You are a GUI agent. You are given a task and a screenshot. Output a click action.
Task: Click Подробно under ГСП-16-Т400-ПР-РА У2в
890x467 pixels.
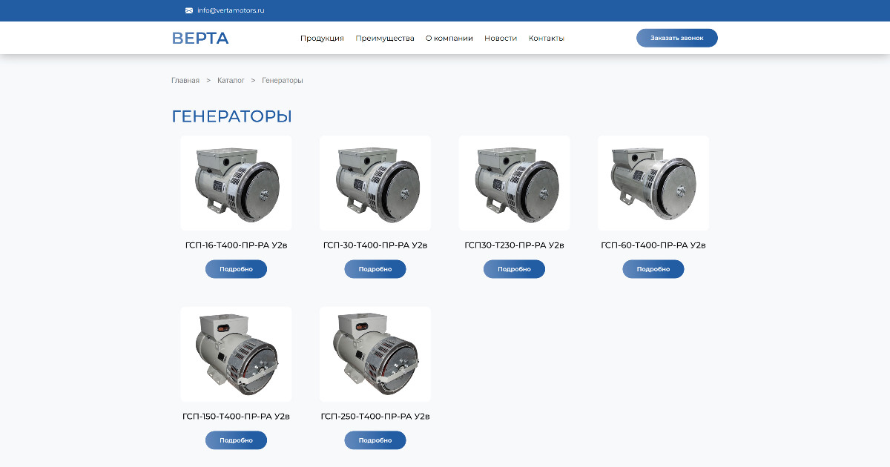(236, 269)
